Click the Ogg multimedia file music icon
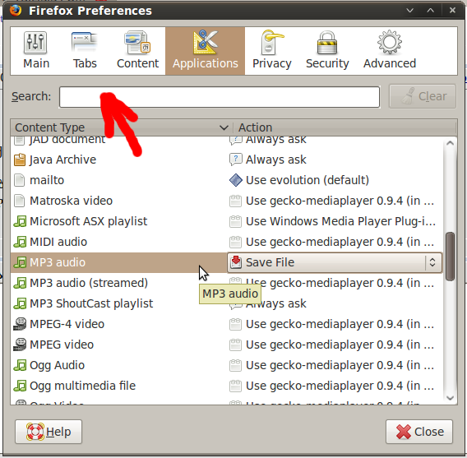 [x=20, y=386]
